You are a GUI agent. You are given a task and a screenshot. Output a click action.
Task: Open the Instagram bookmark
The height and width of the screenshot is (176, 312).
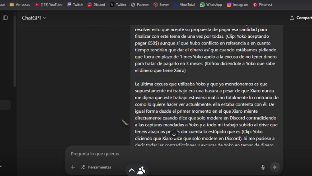pyautogui.click(x=237, y=5)
